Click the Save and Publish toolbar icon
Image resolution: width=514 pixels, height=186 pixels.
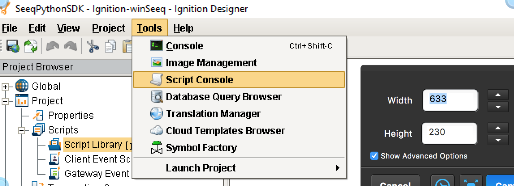(12, 46)
